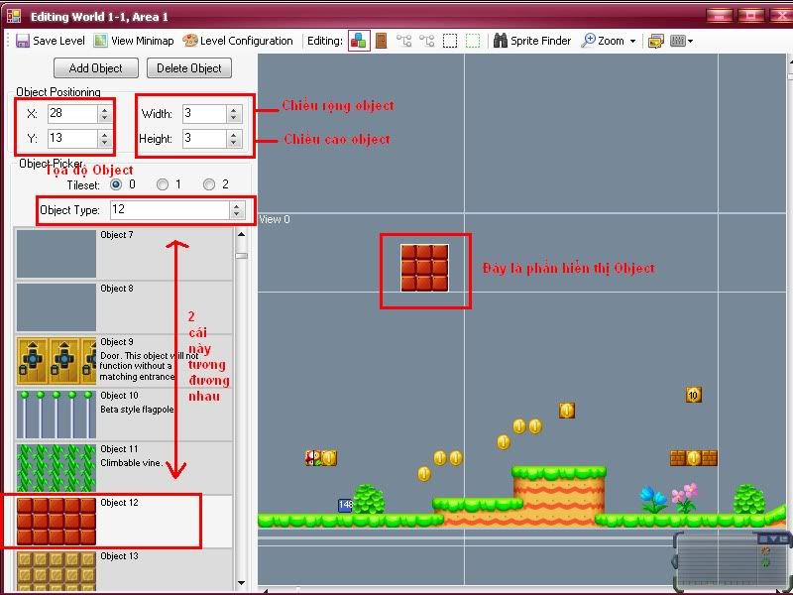Viewport: 793px width, 595px height.
Task: Click the object list scrollbar thumb
Action: [x=241, y=256]
